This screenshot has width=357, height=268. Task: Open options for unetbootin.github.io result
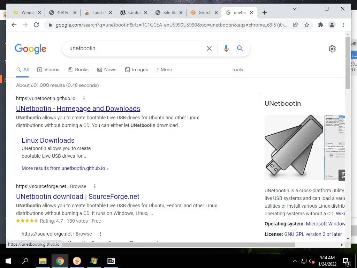[x=84, y=98]
